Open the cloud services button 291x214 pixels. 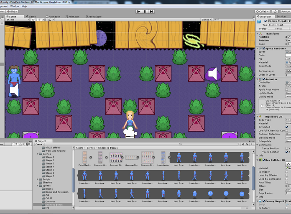coord(275,12)
